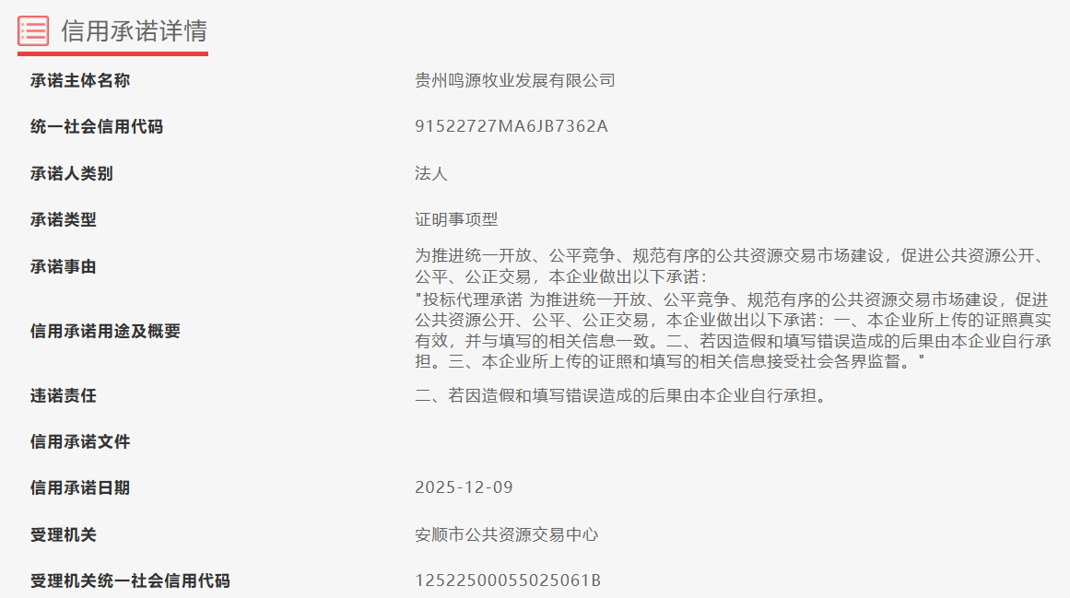This screenshot has height=598, width=1070.
Task: Click credit code 91522727MA6JB7362A
Action: (x=511, y=126)
